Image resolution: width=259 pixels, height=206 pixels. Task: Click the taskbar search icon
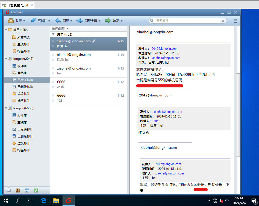click(x=18, y=201)
